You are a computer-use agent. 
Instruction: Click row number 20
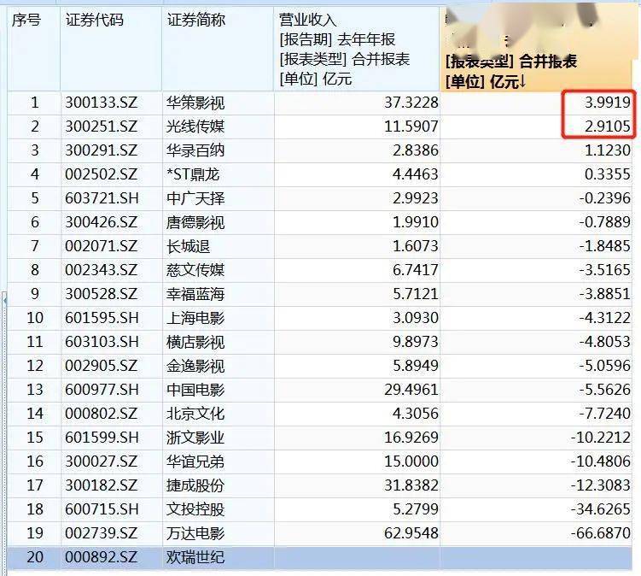point(35,557)
